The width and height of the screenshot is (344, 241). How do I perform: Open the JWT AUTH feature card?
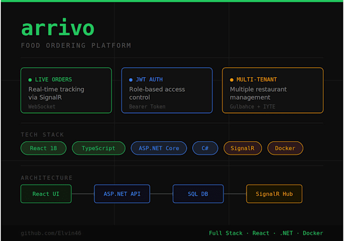(x=167, y=90)
